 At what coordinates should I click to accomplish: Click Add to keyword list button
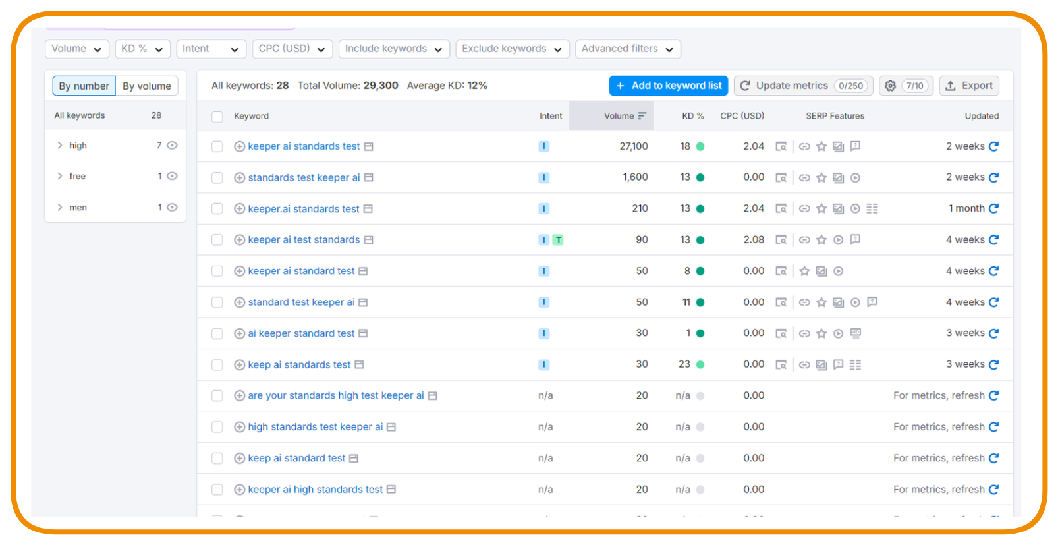pyautogui.click(x=669, y=86)
